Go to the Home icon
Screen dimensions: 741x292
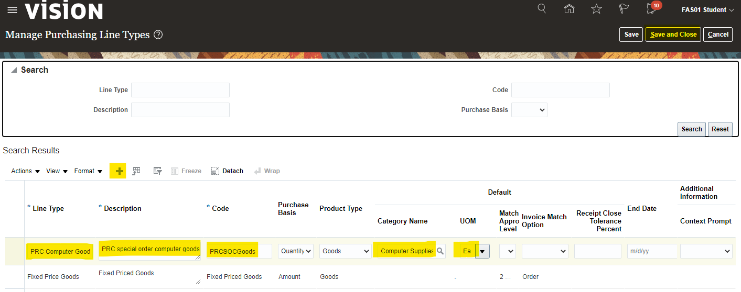pyautogui.click(x=569, y=9)
